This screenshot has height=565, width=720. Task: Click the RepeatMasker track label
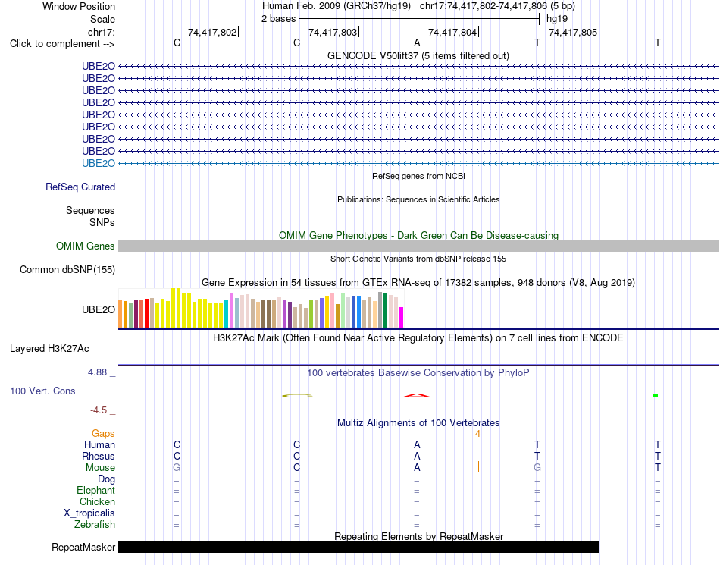pos(83,547)
